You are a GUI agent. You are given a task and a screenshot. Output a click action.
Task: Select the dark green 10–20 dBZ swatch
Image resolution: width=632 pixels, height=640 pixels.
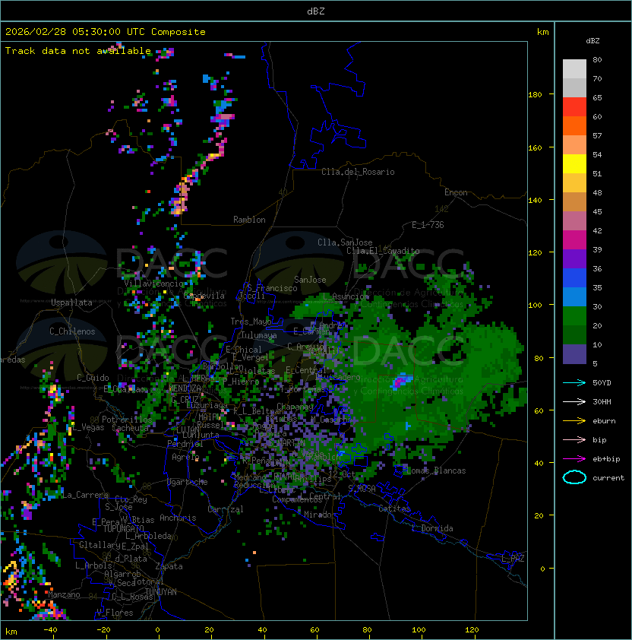click(x=574, y=334)
